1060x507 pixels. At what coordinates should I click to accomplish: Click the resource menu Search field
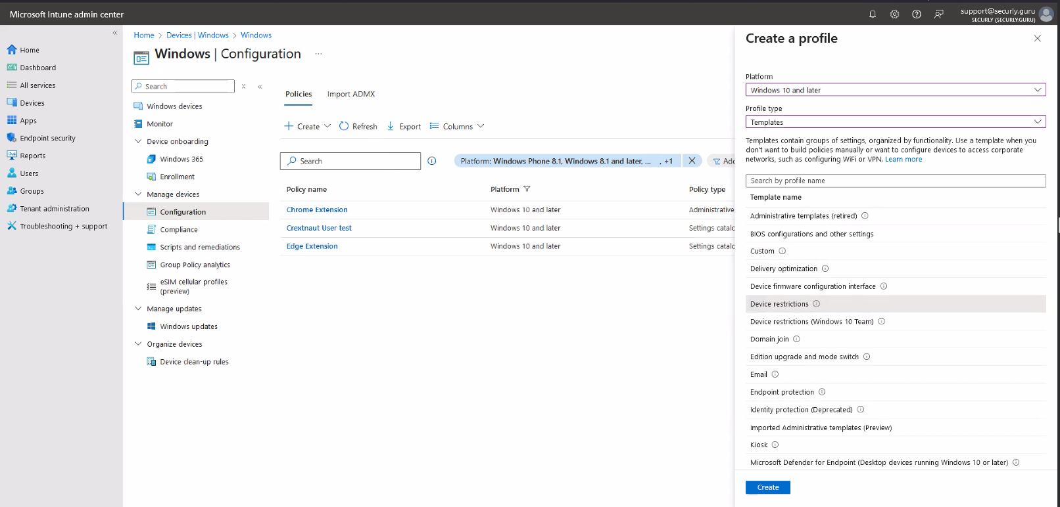tap(183, 86)
